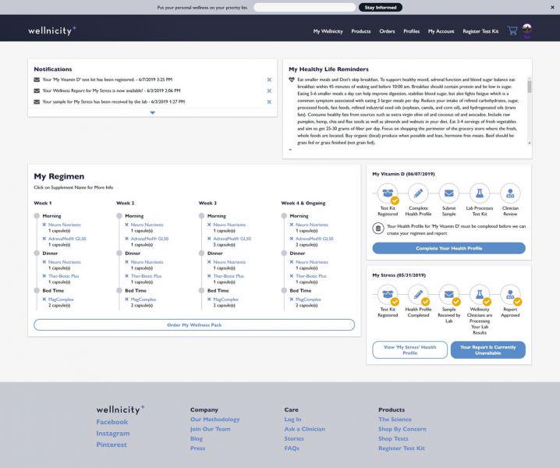Click Your Report Is Currently Unavailable button
Screen dimensions: 560x468
(x=488, y=349)
